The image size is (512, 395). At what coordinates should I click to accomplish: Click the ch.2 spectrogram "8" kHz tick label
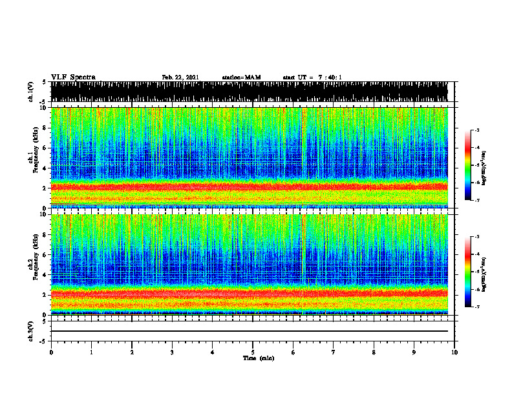tap(45, 235)
